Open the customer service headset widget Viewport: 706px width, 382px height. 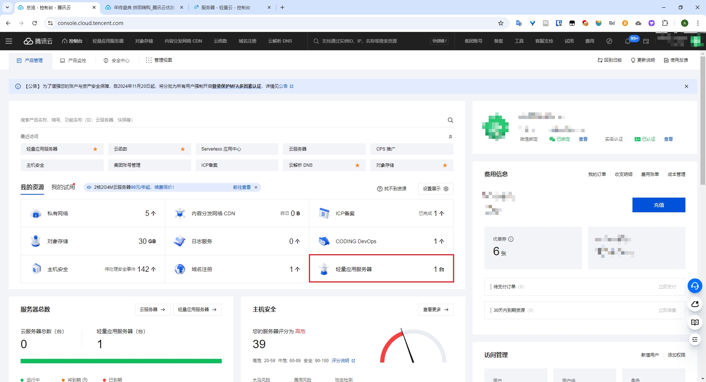point(695,286)
